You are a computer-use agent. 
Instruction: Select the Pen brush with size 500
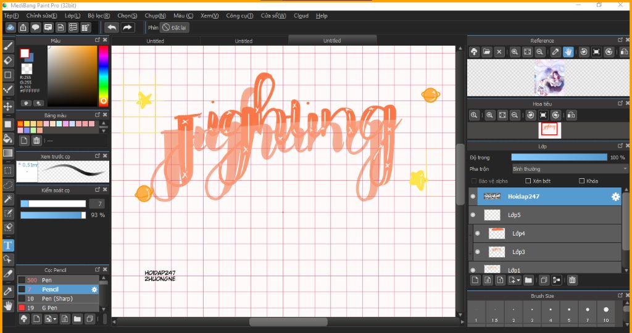(58, 280)
